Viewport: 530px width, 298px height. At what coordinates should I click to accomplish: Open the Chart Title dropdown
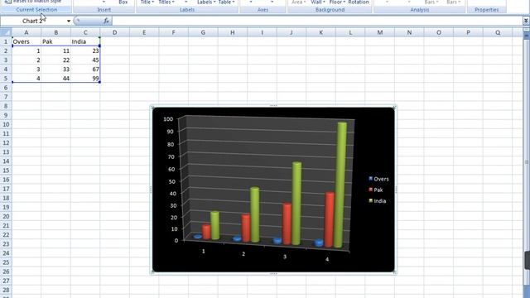(x=147, y=2)
